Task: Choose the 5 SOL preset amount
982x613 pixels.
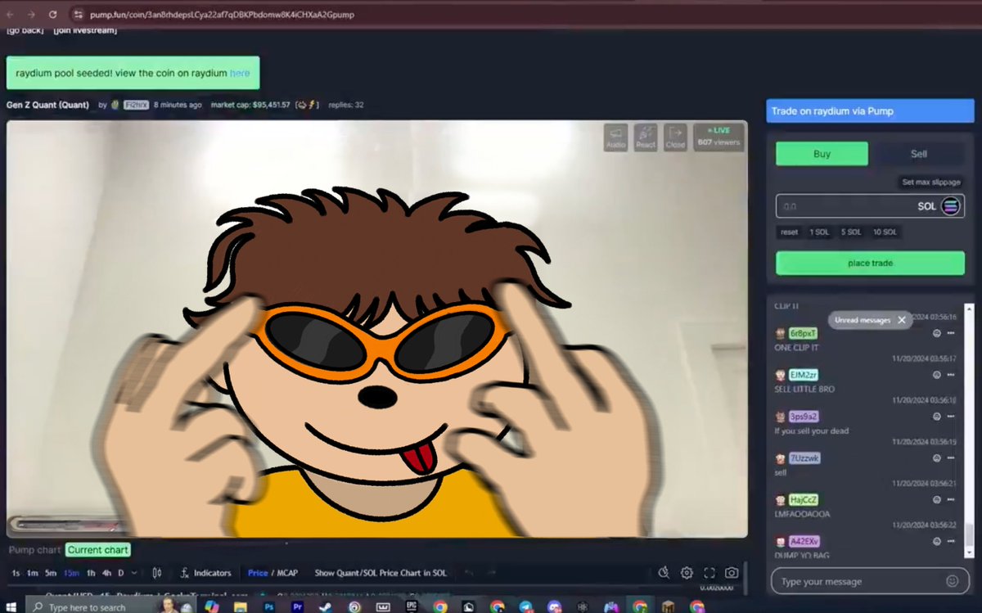Action: [x=850, y=232]
